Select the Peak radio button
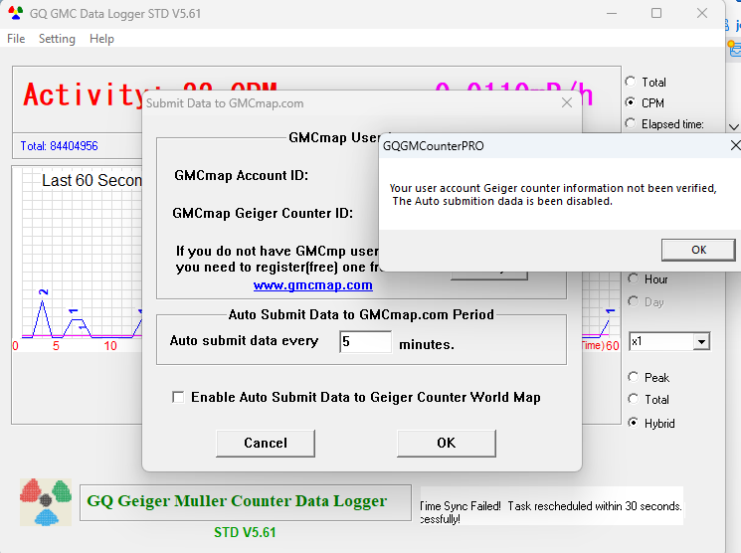Image resolution: width=741 pixels, height=553 pixels. [634, 377]
